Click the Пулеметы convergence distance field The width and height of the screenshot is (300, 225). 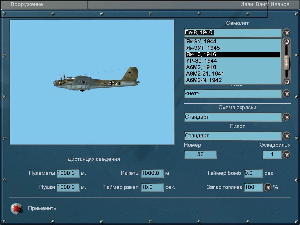(x=68, y=173)
